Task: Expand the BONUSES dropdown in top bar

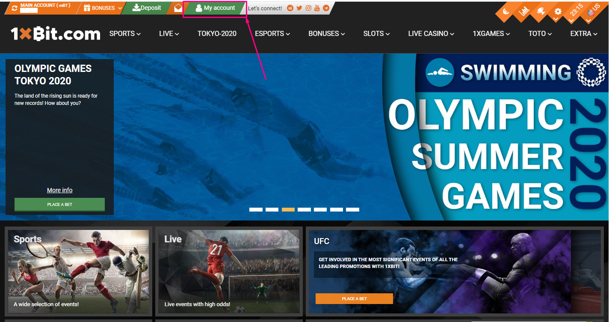Action: coord(103,8)
